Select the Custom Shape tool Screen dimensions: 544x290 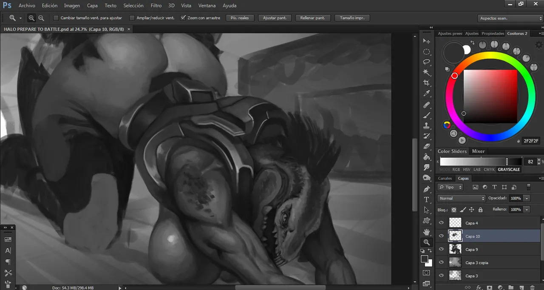[x=427, y=221]
